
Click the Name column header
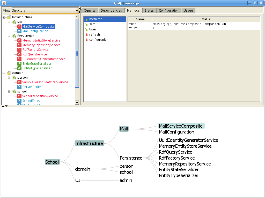tap(140, 19)
